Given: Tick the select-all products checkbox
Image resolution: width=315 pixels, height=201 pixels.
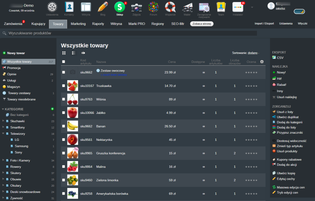Looking at the screenshot, I should (63, 62).
